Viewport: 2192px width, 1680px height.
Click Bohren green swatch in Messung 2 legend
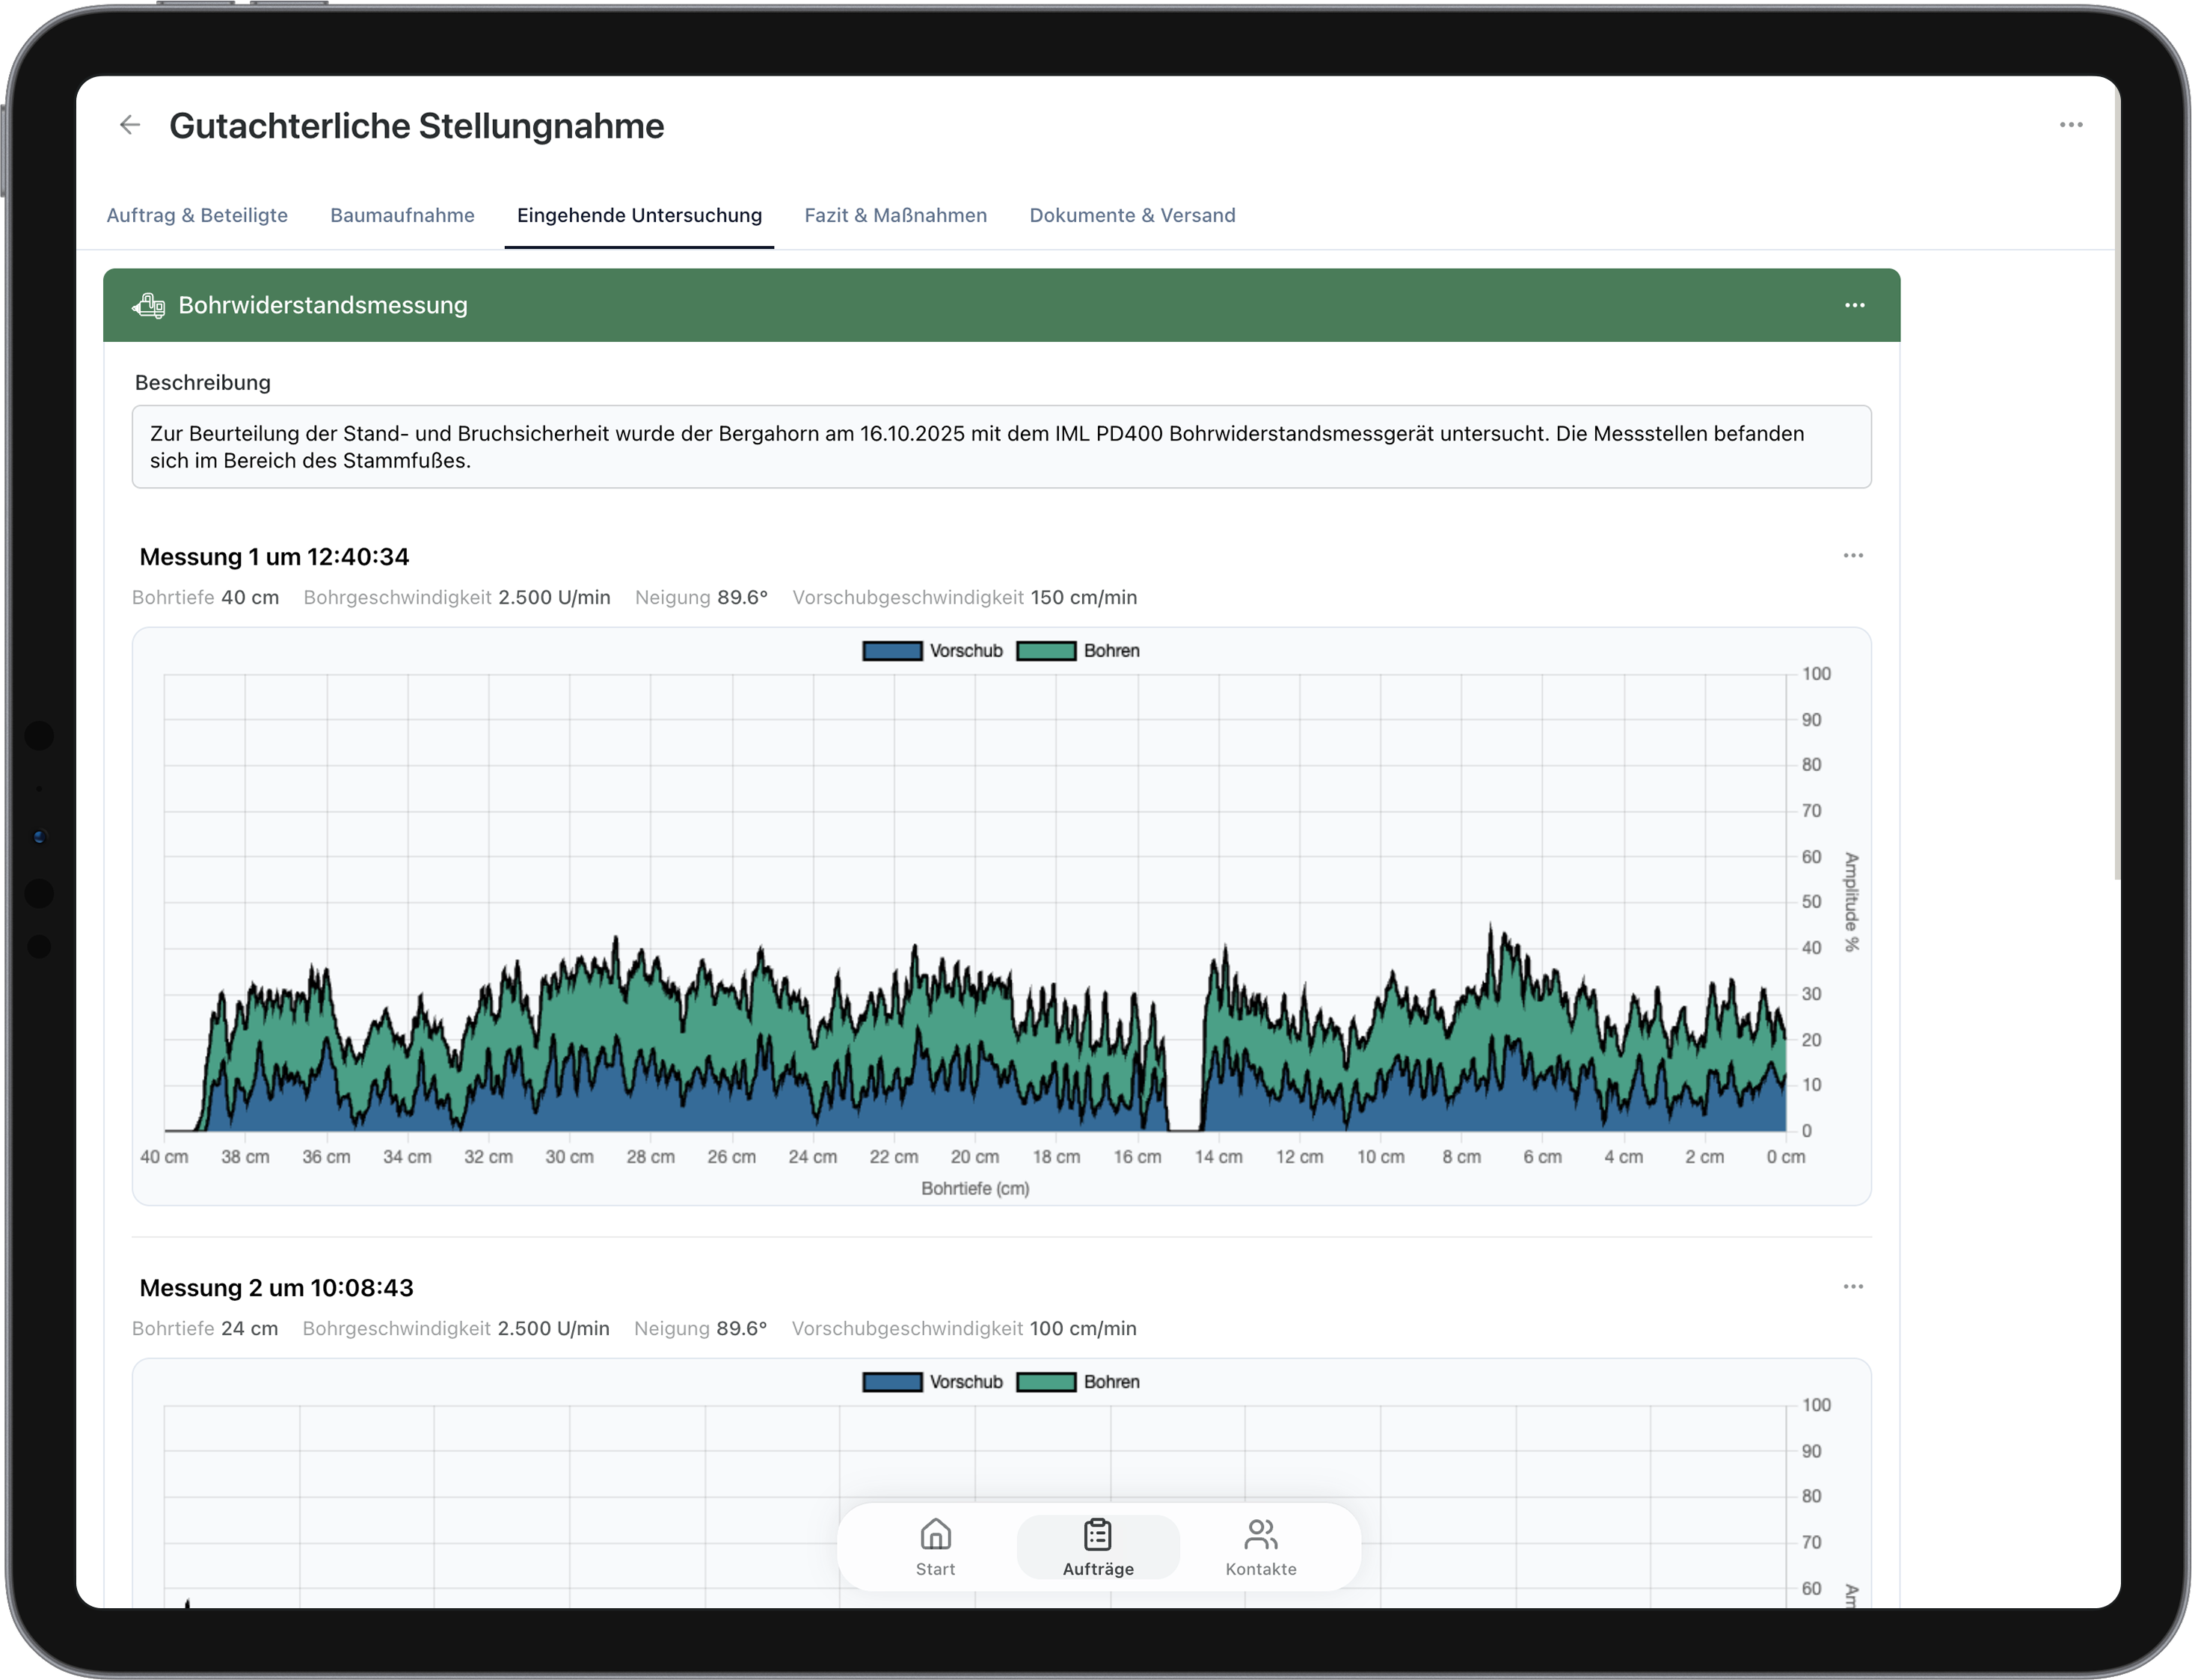1046,1382
